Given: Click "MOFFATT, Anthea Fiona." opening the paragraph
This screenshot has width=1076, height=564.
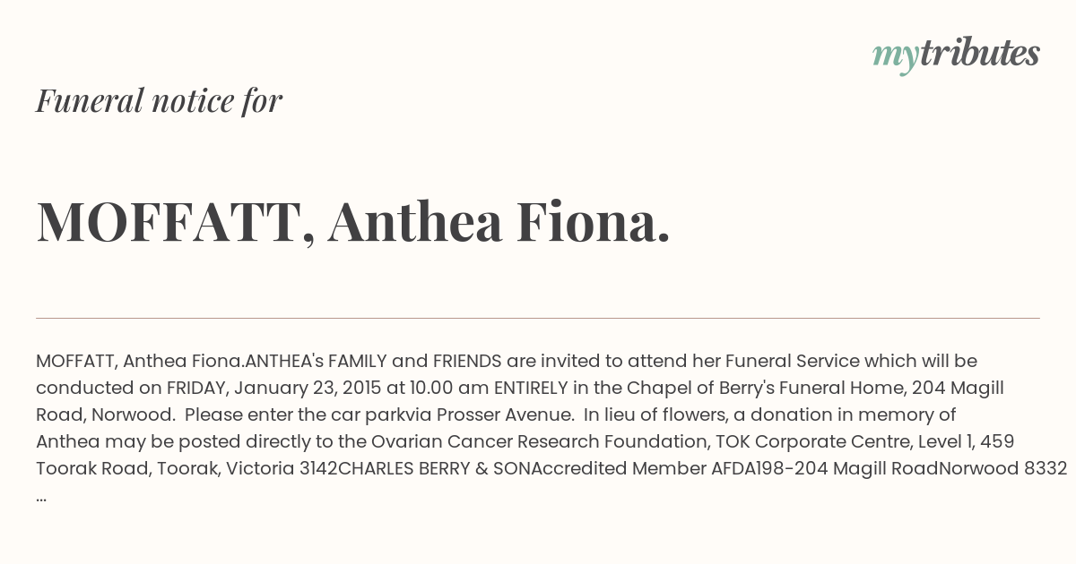Looking at the screenshot, I should pos(140,361).
